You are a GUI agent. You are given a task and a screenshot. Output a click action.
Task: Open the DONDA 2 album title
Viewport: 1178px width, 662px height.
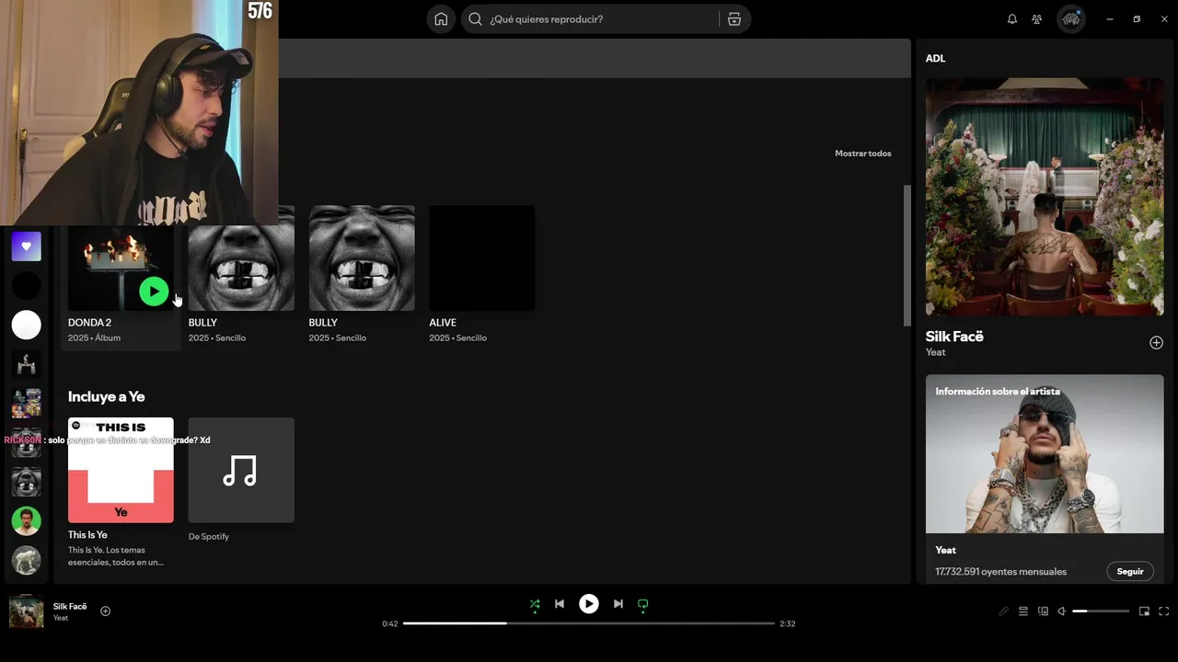pos(89,323)
